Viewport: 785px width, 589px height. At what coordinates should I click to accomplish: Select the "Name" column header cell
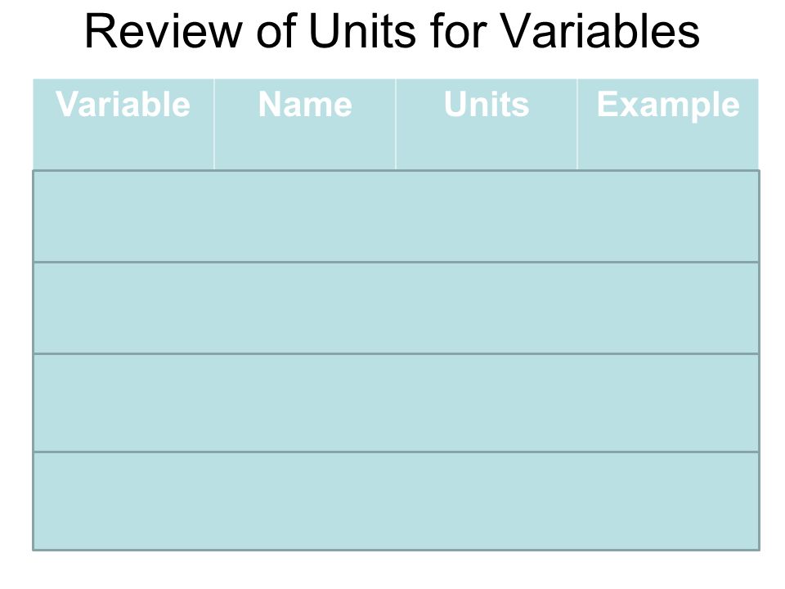[305, 124]
